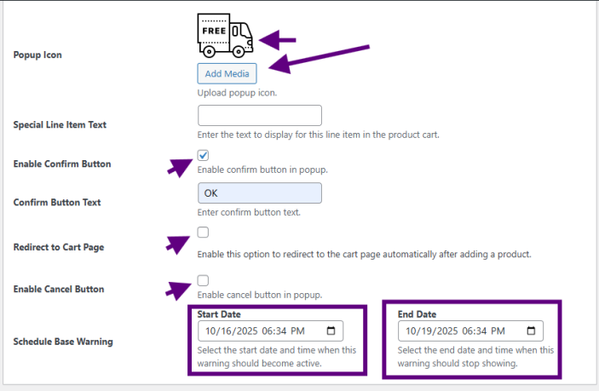Click the Special Line Item Text label

pyautogui.click(x=60, y=124)
